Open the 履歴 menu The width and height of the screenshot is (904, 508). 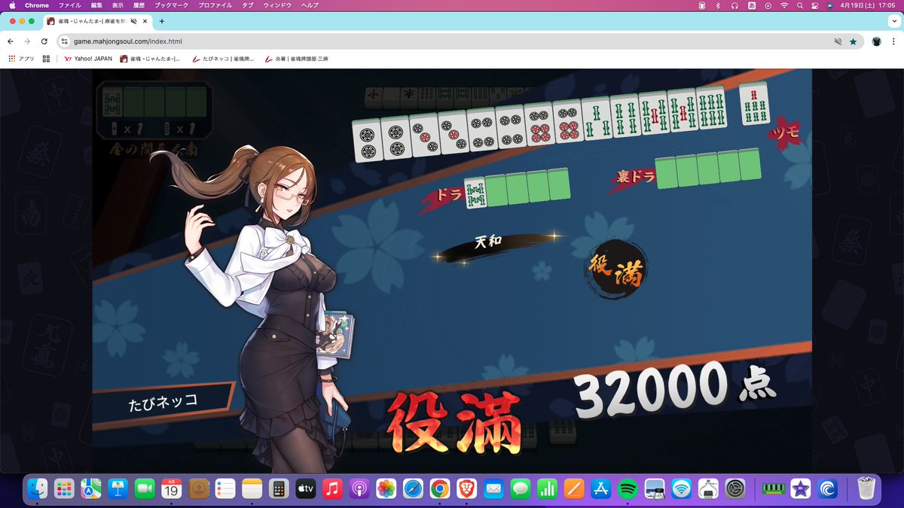[139, 5]
